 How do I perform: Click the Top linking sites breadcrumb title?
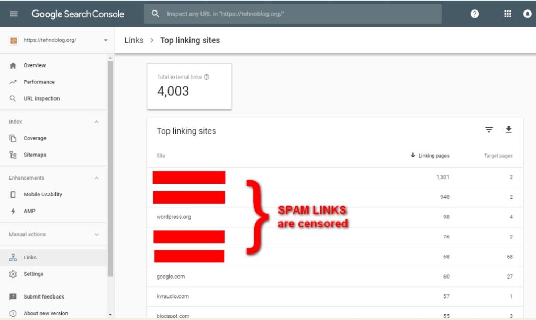(190, 40)
